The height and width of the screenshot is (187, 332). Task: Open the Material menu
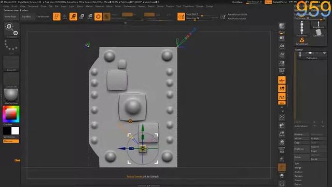click(x=100, y=6)
